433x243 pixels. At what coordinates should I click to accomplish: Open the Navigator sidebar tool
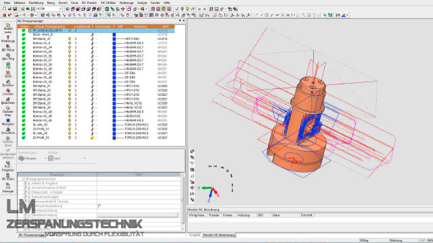tap(8, 122)
